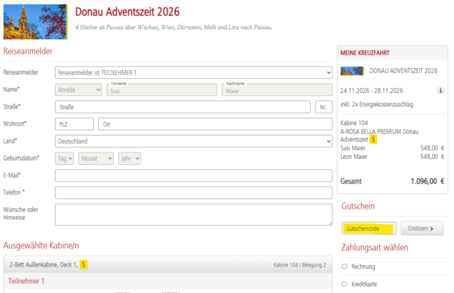Click the inkl. 2x Energiekostenzuschlag text
Viewport: 454px width, 293px height.
tap(377, 104)
